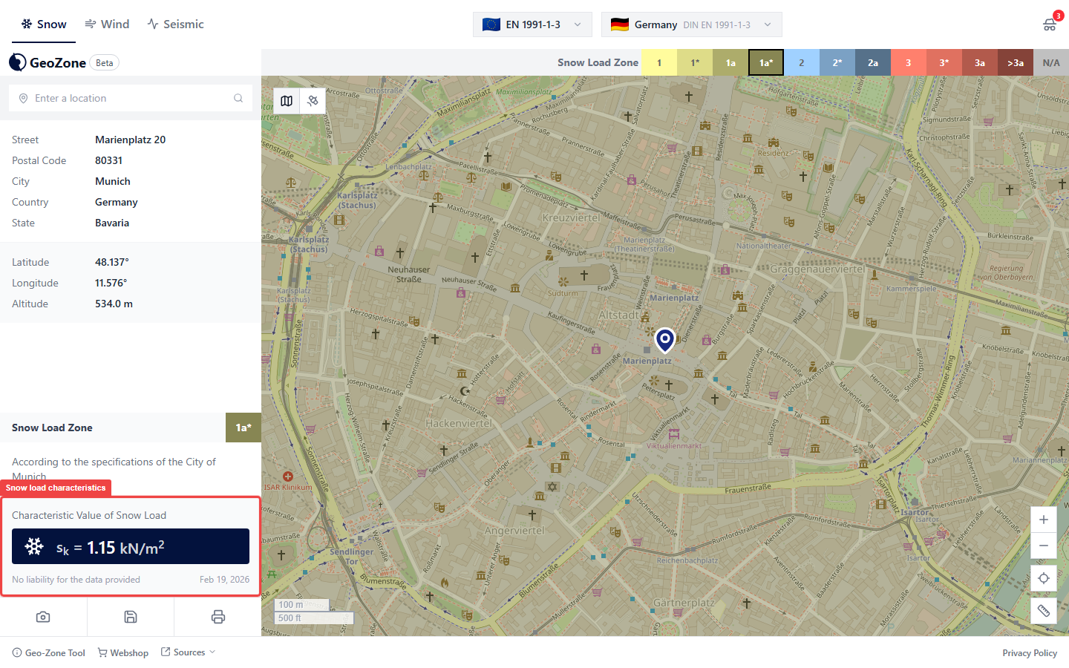
Task: Switch map to satellite view
Action: click(x=313, y=101)
